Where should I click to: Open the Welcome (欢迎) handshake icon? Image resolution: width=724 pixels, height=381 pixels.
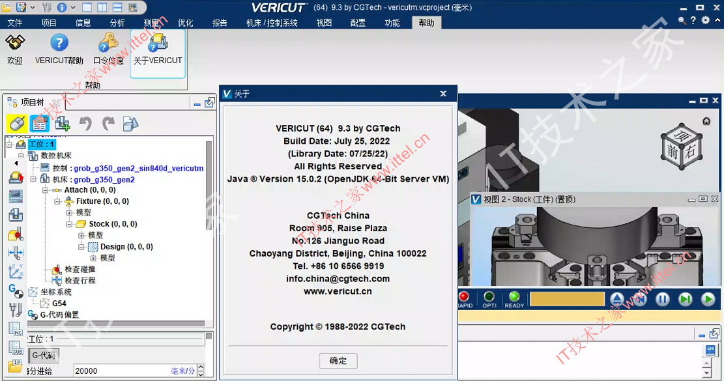coord(15,43)
